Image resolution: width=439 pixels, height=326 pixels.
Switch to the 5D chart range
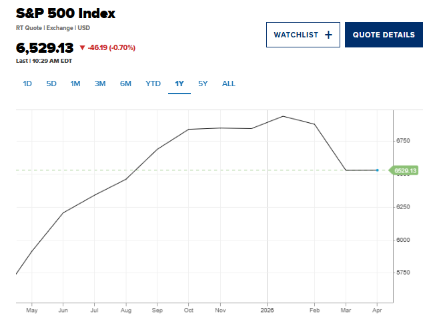coord(51,84)
